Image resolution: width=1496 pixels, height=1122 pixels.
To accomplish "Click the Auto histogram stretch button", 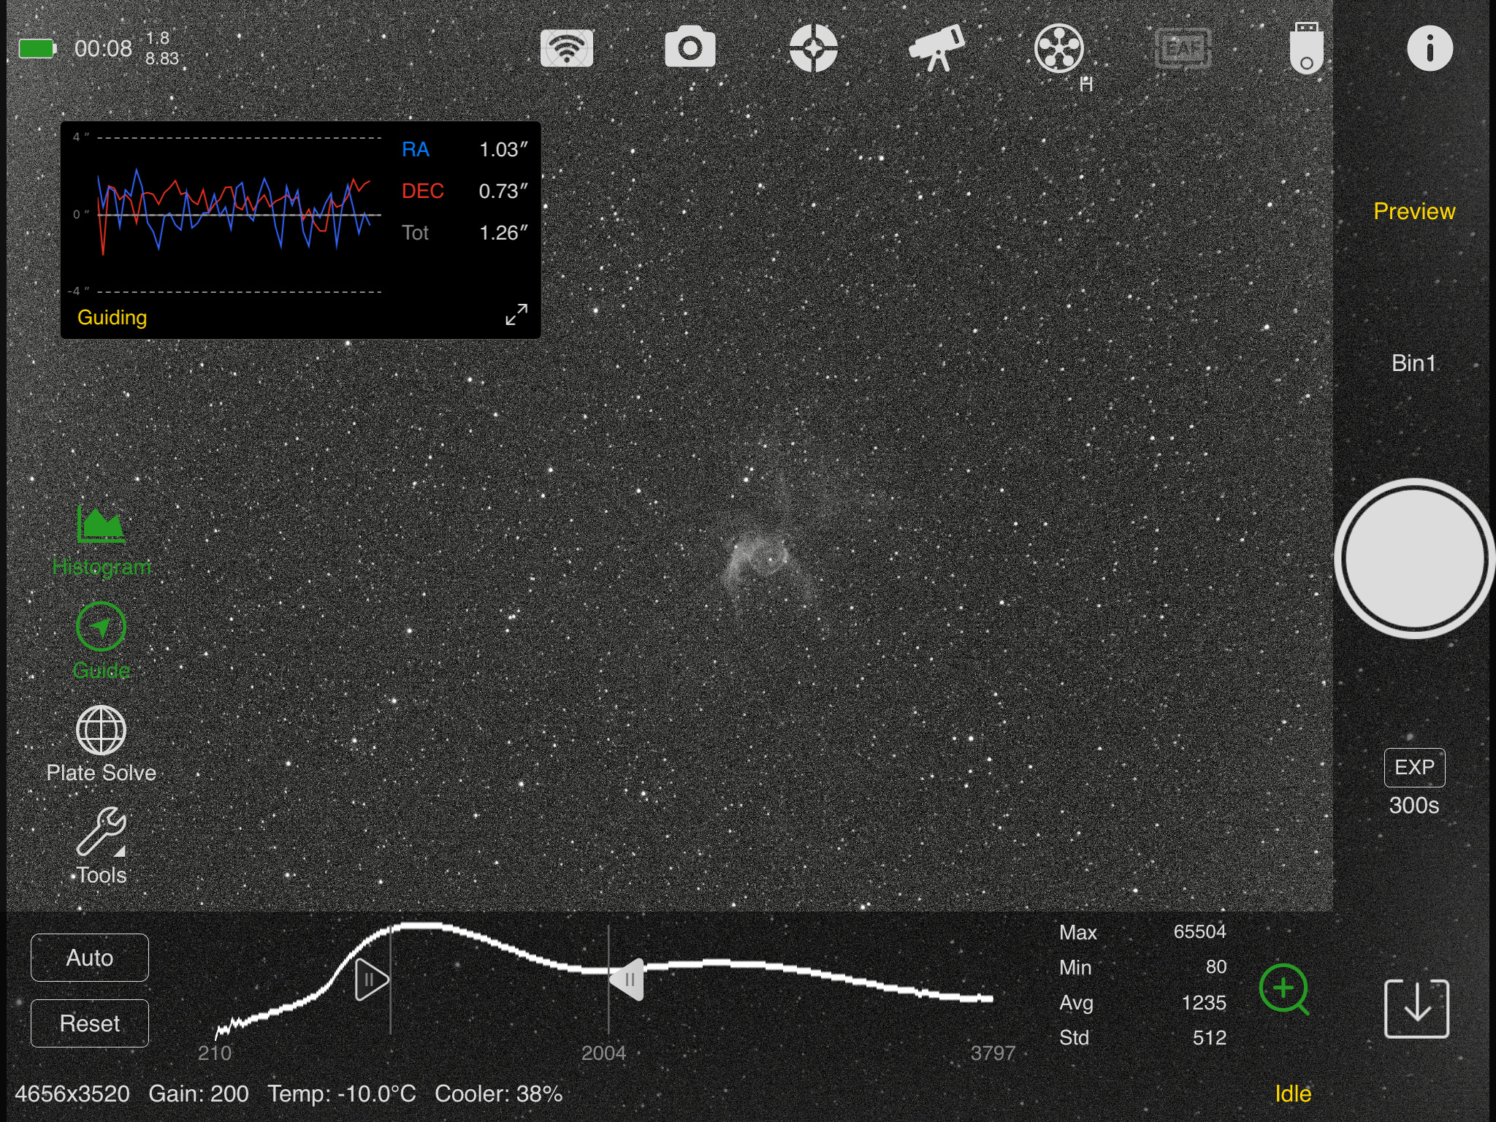I will [90, 957].
